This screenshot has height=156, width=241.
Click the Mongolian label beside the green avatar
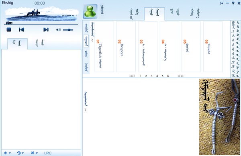[102, 10]
